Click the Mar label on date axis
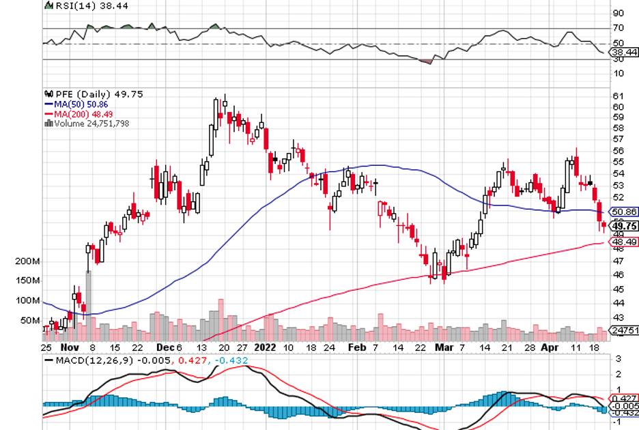The height and width of the screenshot is (430, 639). point(443,347)
